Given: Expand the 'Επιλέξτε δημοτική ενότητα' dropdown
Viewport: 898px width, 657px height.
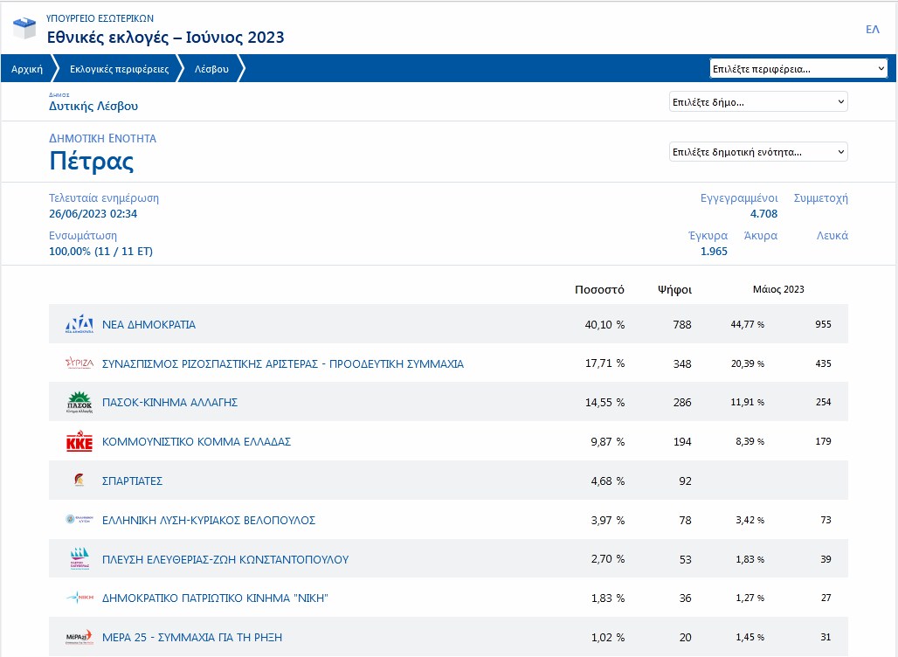Looking at the screenshot, I should pyautogui.click(x=757, y=152).
